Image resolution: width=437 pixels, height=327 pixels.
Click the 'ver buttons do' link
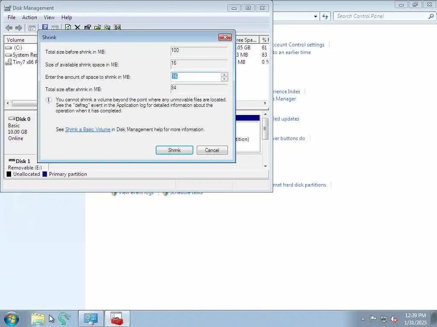click(x=289, y=138)
